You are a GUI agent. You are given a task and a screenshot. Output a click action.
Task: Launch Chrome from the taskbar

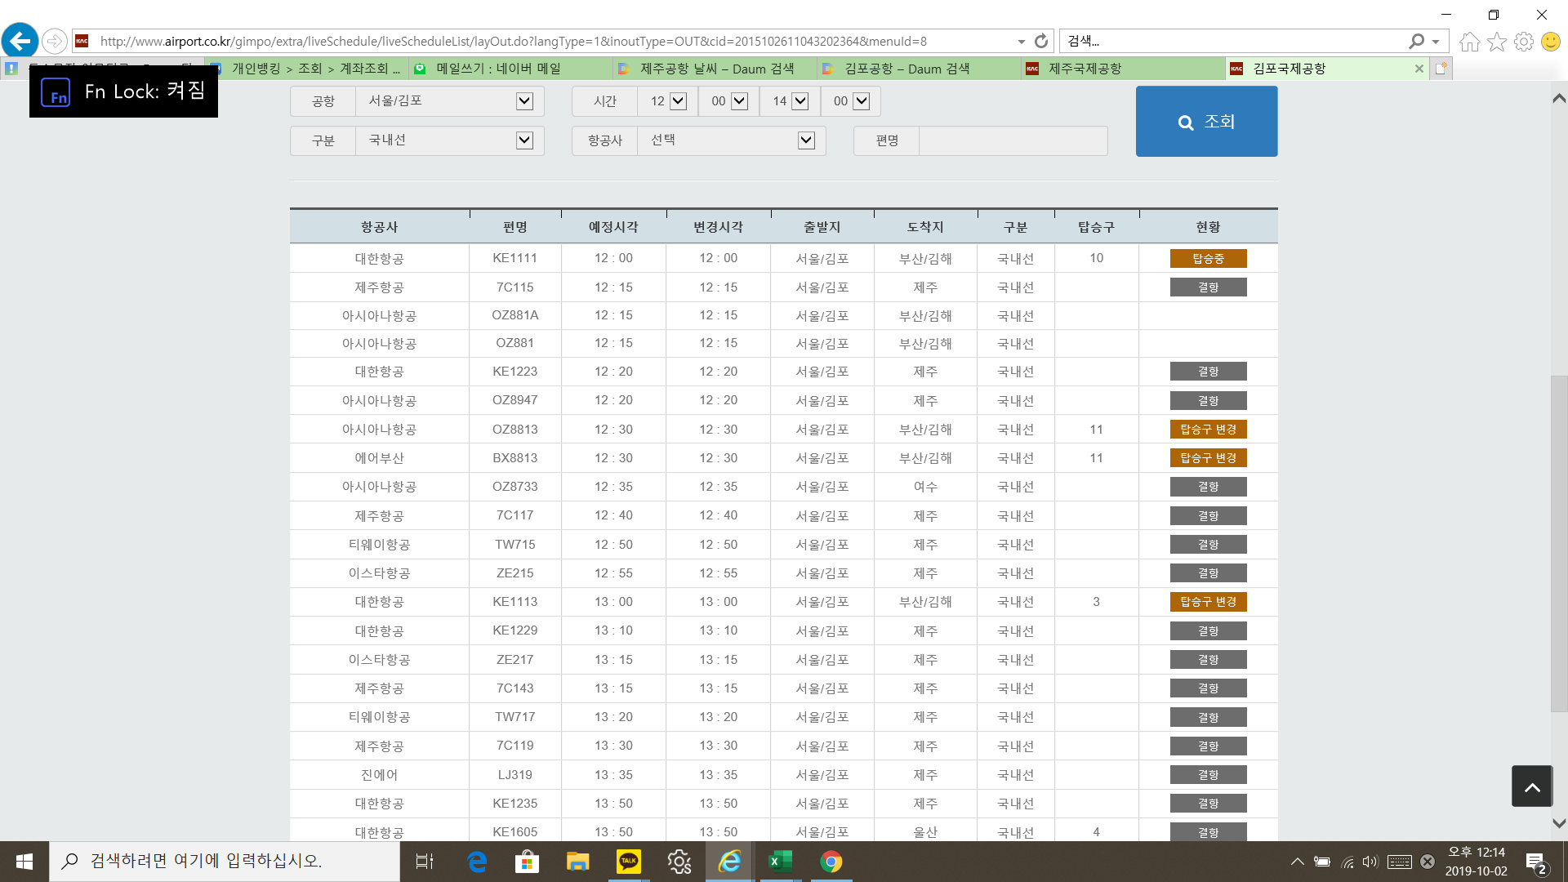(831, 862)
